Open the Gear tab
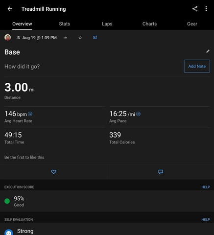Viewport: 214px width, 235px height. pyautogui.click(x=192, y=24)
